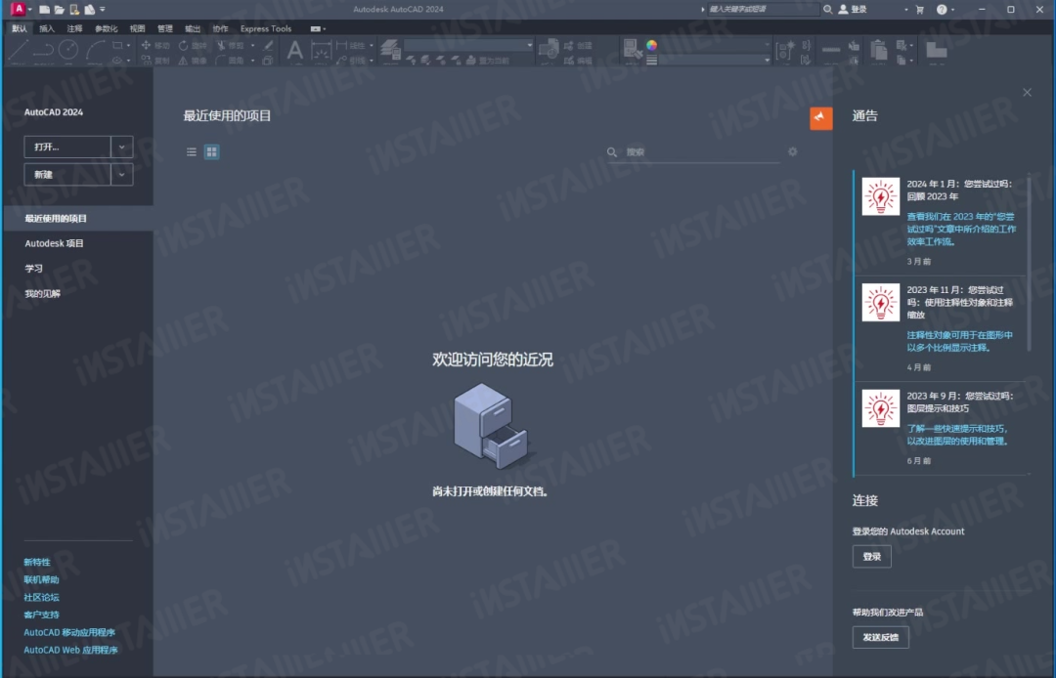The height and width of the screenshot is (678, 1056).
Task: Switch to the 视图 ribbon tab
Action: pyautogui.click(x=138, y=29)
